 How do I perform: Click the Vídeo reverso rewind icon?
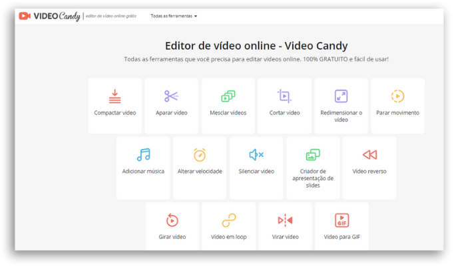click(x=369, y=155)
